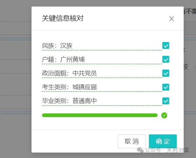The image size is (196, 158).
Task: Select the text 毕业类别：普通高中
Action: [x=69, y=101]
